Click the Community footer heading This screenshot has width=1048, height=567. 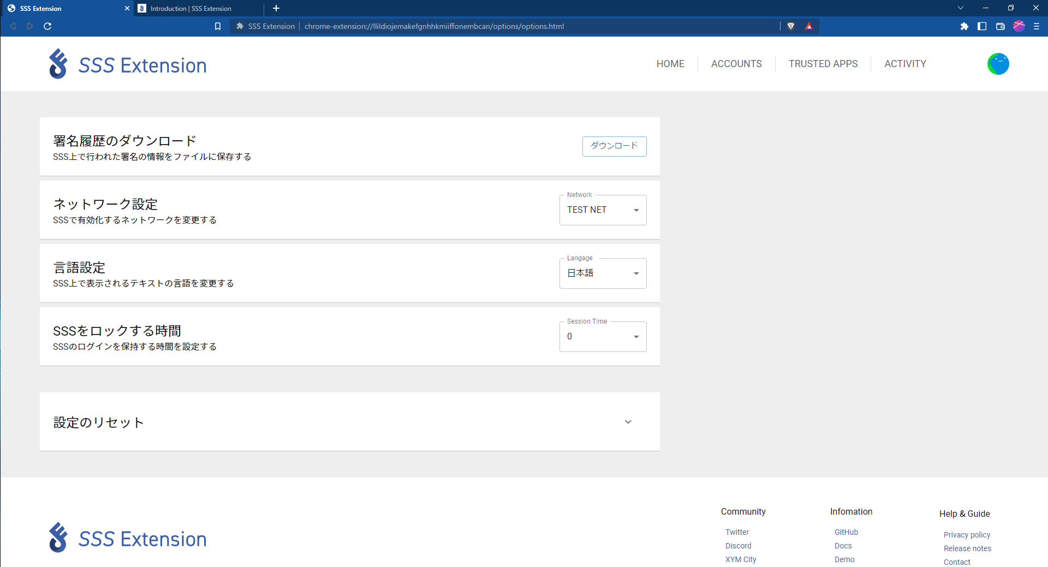point(743,511)
